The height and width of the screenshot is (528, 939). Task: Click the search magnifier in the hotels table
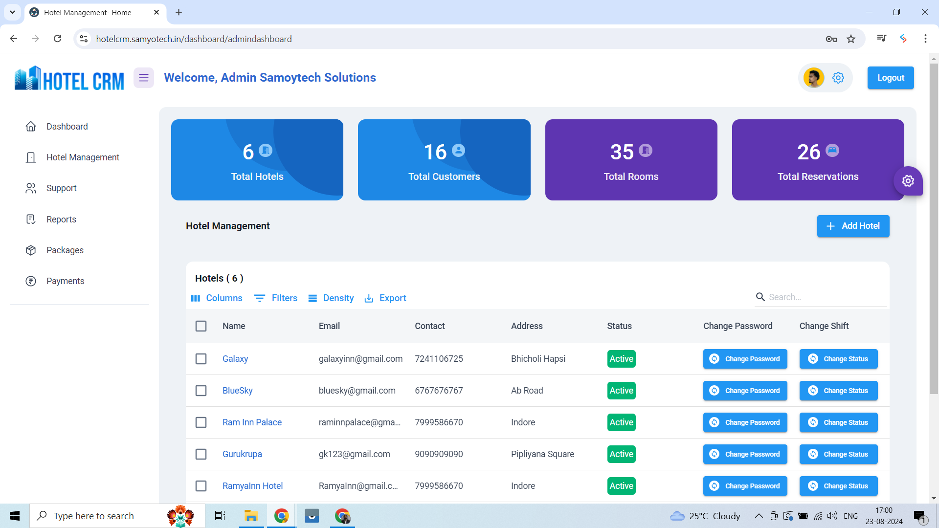coord(761,297)
